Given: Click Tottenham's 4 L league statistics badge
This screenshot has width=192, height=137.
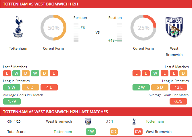Looking at the screenshot, I should 49,87.
